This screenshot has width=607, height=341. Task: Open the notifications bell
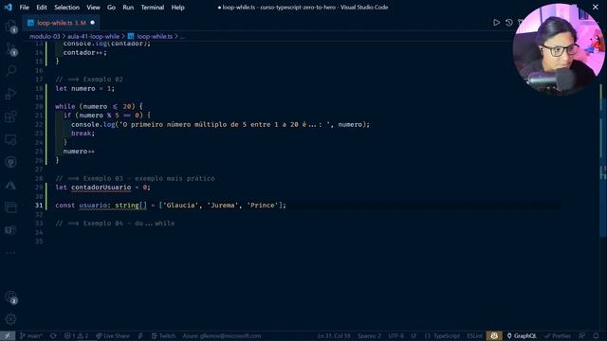597,336
